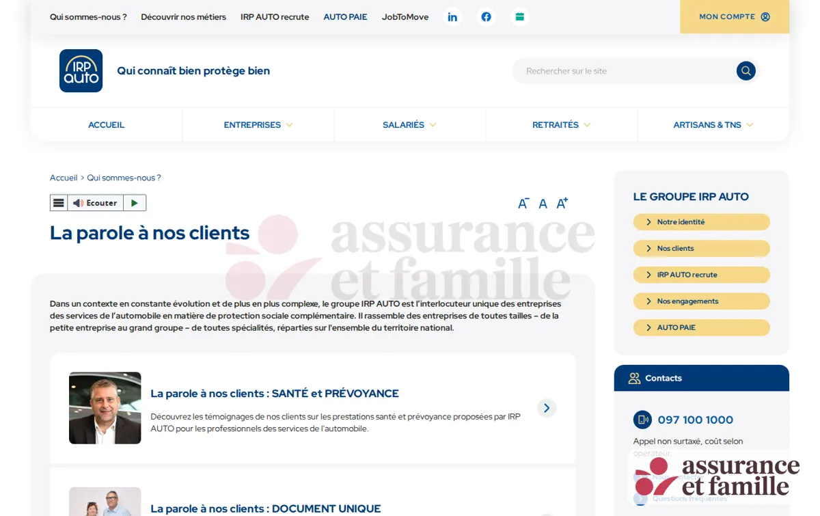The width and height of the screenshot is (820, 516).
Task: Open La parole à nos clients : DOCUMENT UNIQUE
Action: (x=266, y=508)
